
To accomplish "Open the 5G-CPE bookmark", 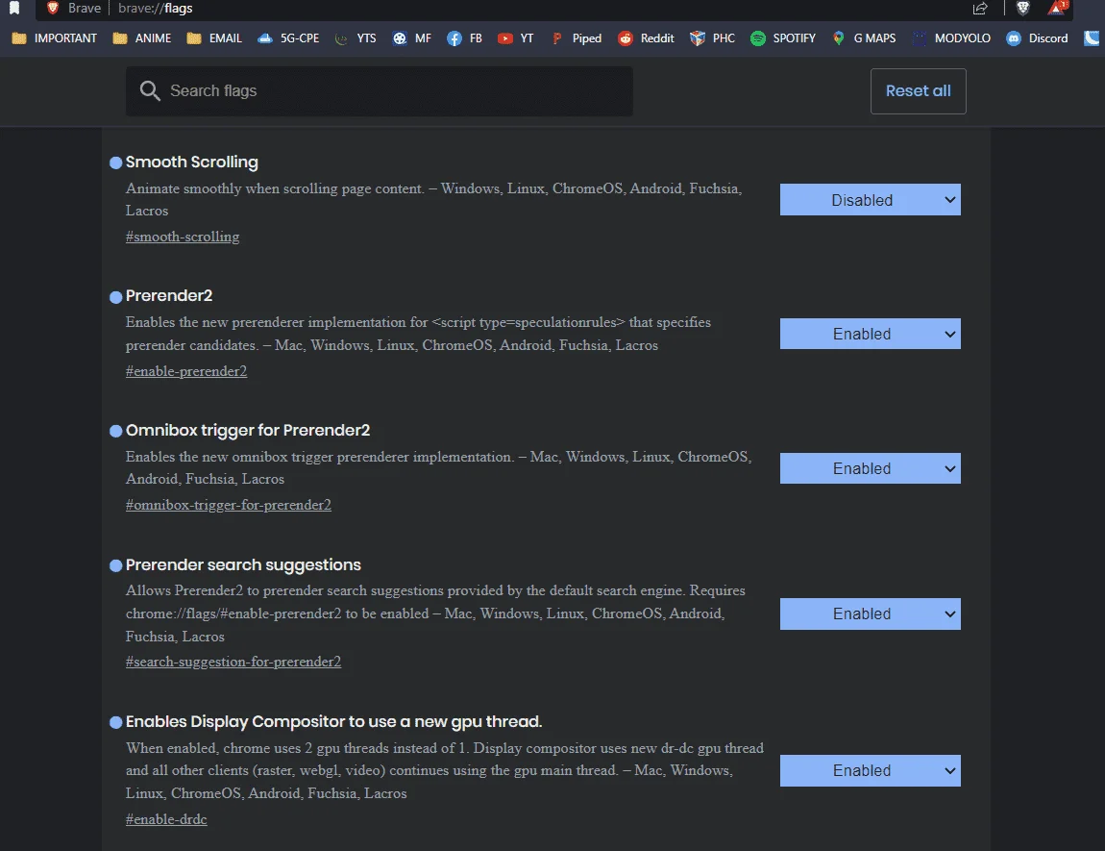I will (x=288, y=38).
